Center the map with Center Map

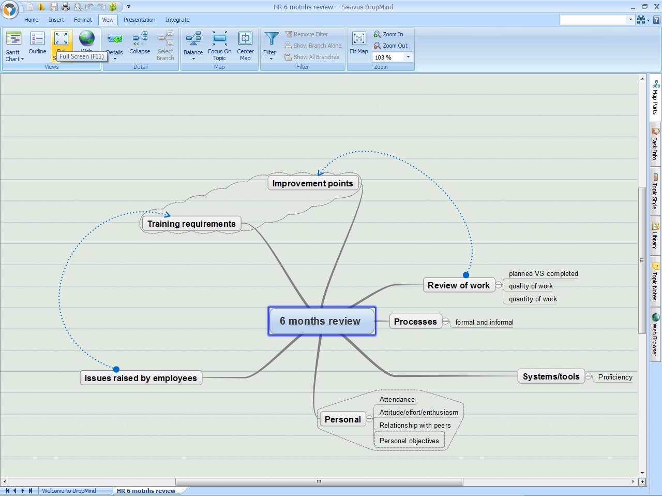[x=245, y=46]
